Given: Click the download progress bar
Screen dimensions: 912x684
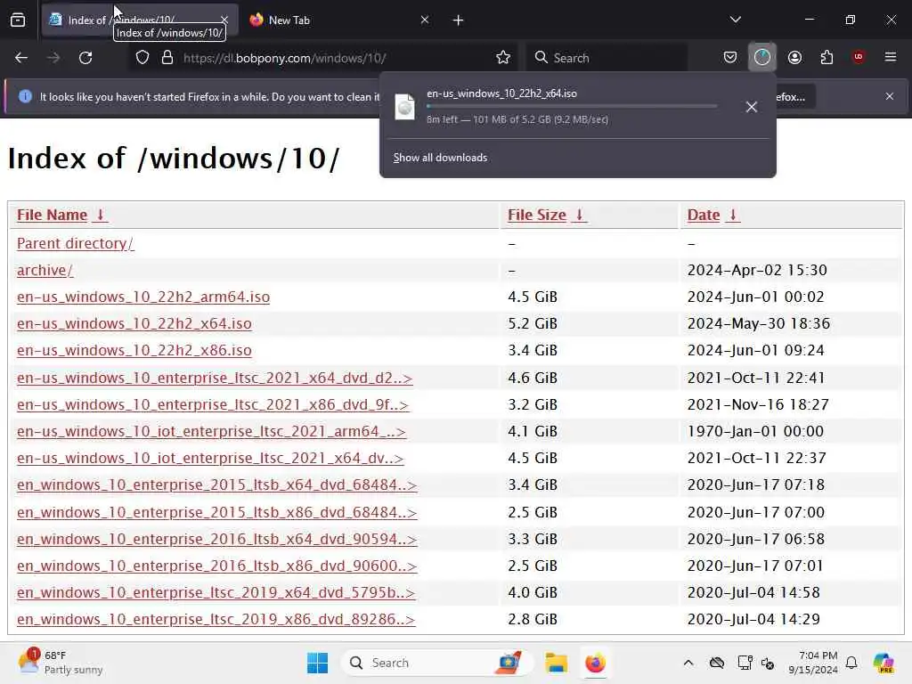Looking at the screenshot, I should click(x=572, y=107).
